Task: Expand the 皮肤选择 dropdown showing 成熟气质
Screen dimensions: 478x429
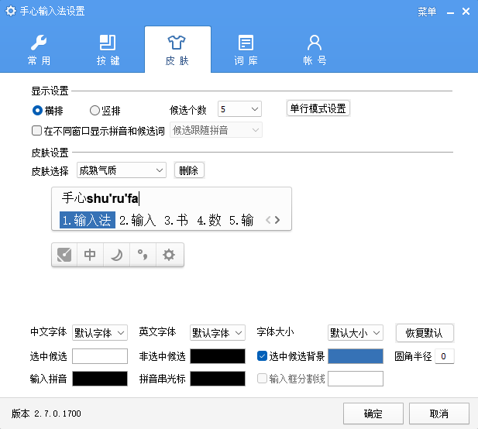Action: tap(122, 170)
